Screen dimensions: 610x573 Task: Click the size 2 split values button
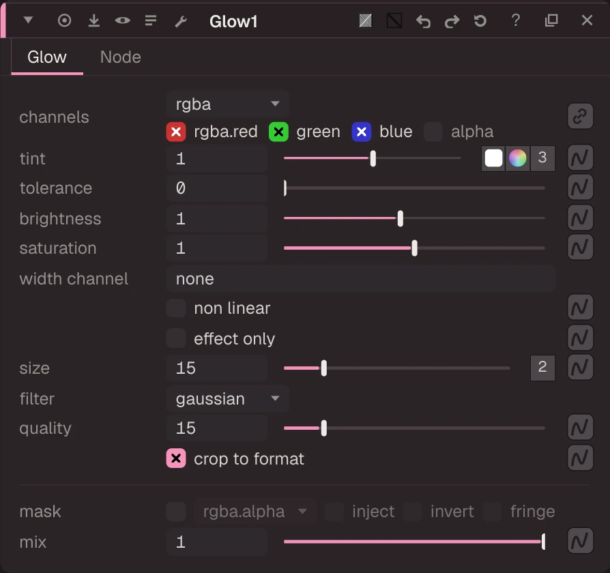[x=542, y=368]
